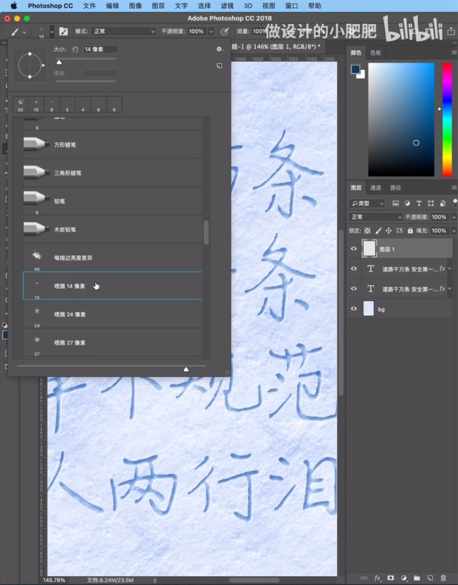
Task: Click link layers icon at panel bottom
Action: click(364, 578)
